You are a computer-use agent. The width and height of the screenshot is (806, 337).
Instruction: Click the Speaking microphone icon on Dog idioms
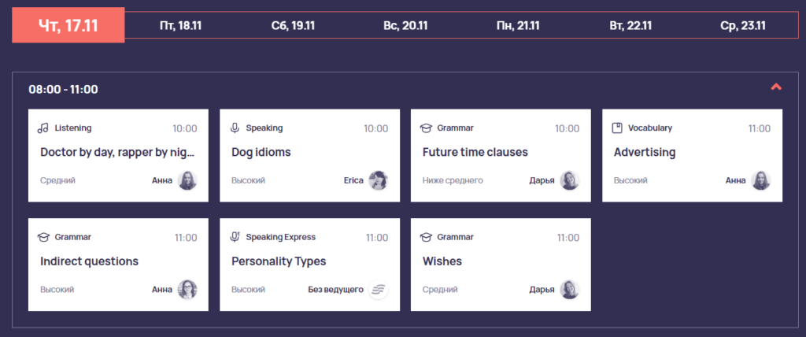(235, 128)
